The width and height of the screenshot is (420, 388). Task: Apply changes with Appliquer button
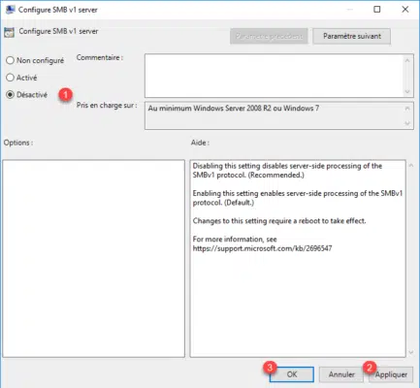click(x=391, y=374)
